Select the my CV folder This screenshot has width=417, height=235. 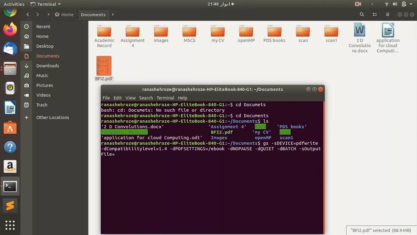pos(218,34)
